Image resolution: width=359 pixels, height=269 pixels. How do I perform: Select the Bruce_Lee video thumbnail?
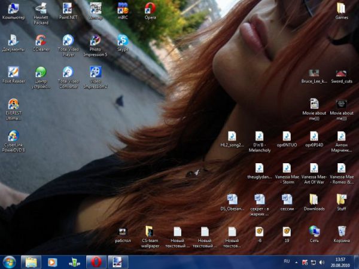pos(314,73)
